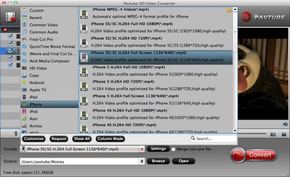Click the Apple TV icon
The height and width of the screenshot is (177, 290).
tap(24, 90)
